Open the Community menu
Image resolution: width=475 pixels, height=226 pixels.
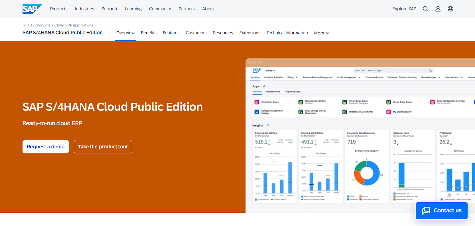(x=160, y=9)
